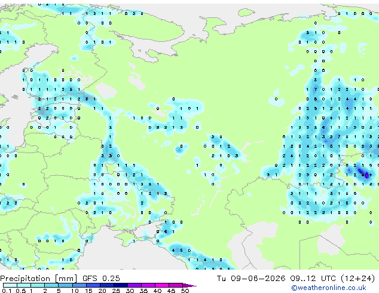Select the 40–45 mm legend color swatch

[x=162, y=285]
